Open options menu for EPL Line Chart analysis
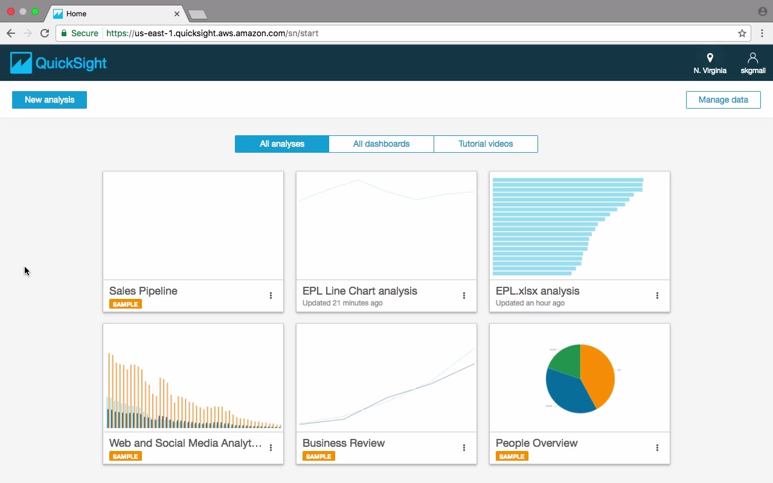The image size is (773, 483). point(464,296)
